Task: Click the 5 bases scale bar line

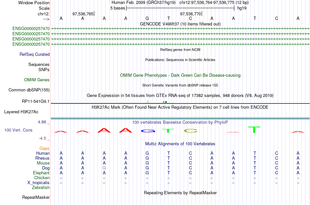Action: point(180,8)
